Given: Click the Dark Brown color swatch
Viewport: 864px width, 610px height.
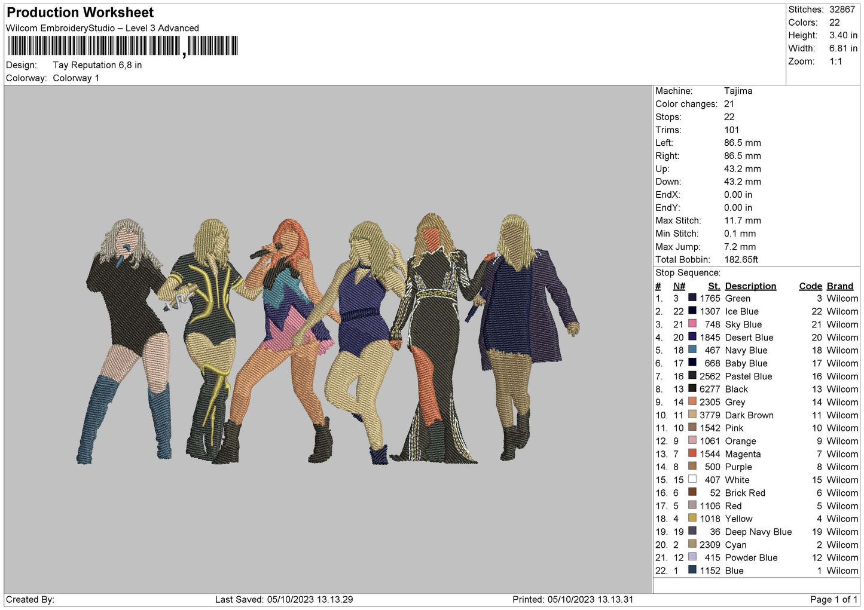Looking at the screenshot, I should click(692, 414).
